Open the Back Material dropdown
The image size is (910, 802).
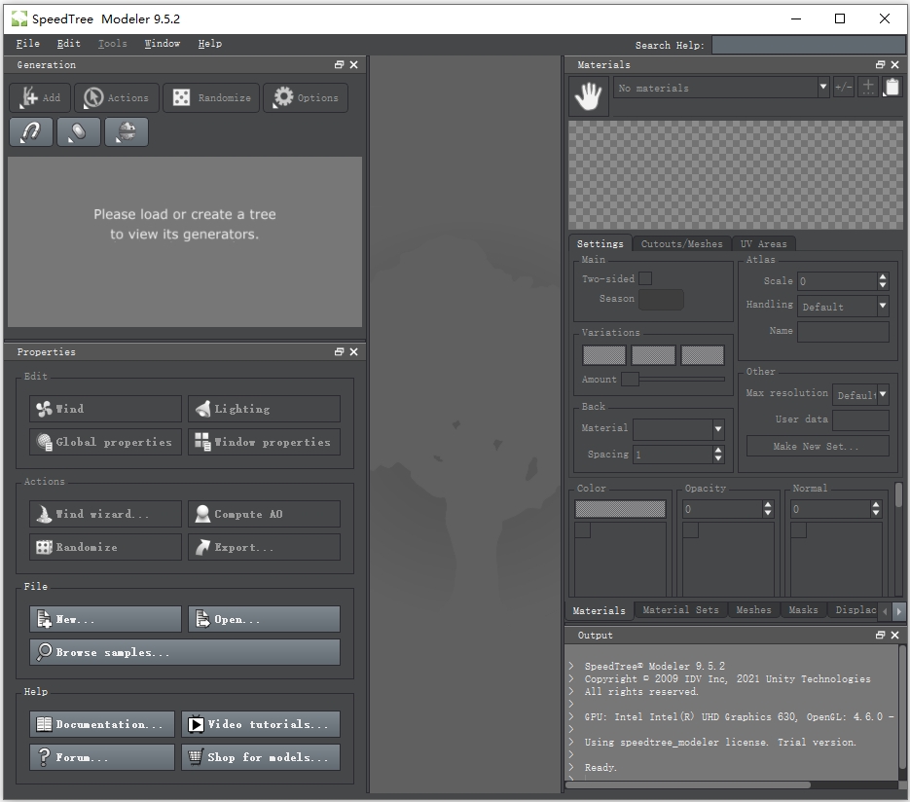678,428
